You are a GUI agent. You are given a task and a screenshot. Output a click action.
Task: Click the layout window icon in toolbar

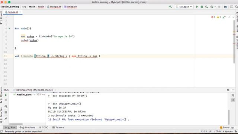coord(231,7)
